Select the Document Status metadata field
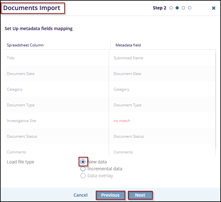The image size is (221, 202). coord(129,136)
